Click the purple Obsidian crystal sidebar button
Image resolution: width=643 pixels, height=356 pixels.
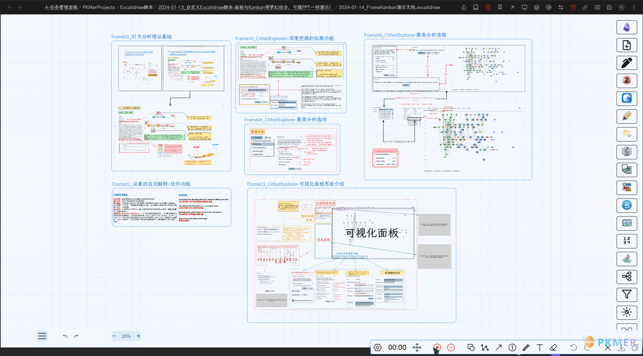[x=627, y=27]
